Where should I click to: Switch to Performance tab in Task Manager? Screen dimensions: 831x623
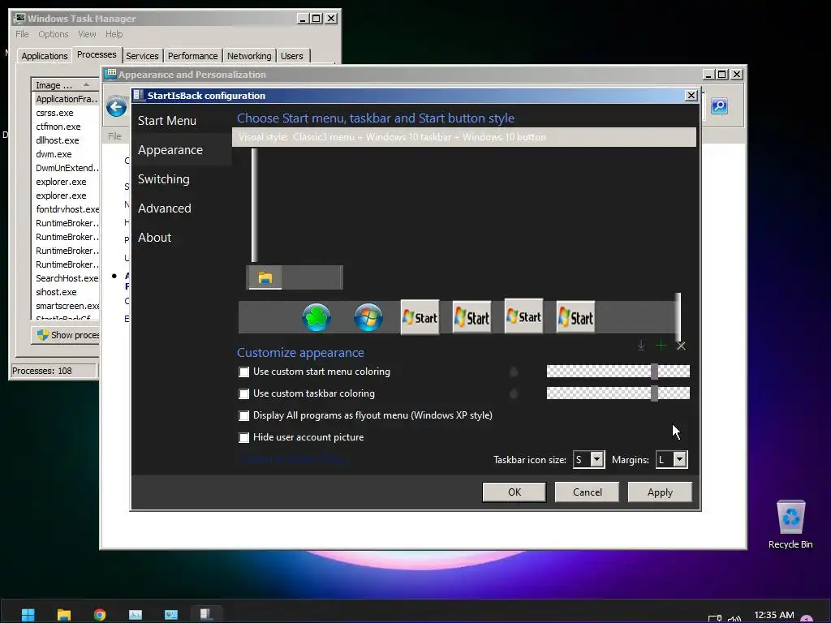pyautogui.click(x=192, y=56)
